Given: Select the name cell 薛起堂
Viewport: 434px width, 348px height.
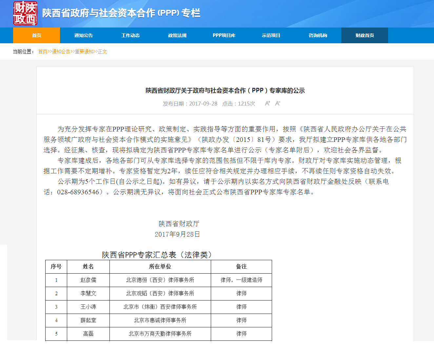Looking at the screenshot, I should 88,320.
